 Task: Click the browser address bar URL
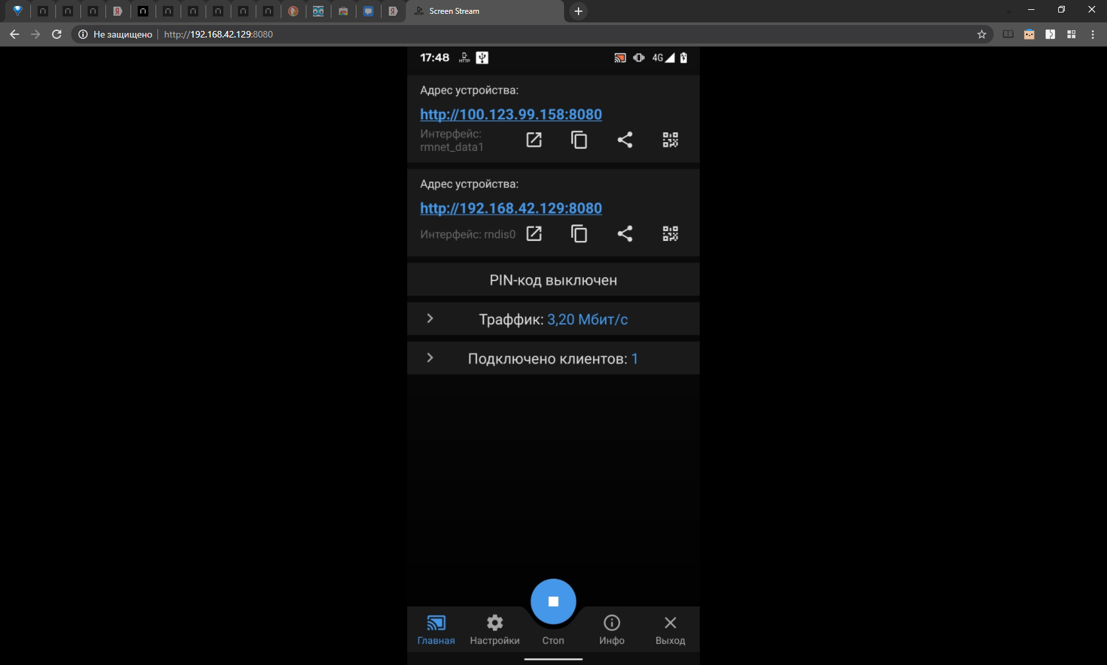tap(219, 34)
